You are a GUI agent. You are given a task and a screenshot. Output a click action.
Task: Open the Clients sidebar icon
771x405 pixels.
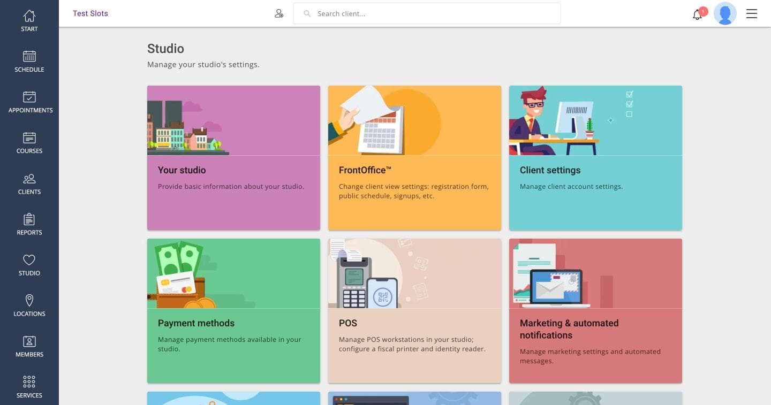[x=29, y=179]
